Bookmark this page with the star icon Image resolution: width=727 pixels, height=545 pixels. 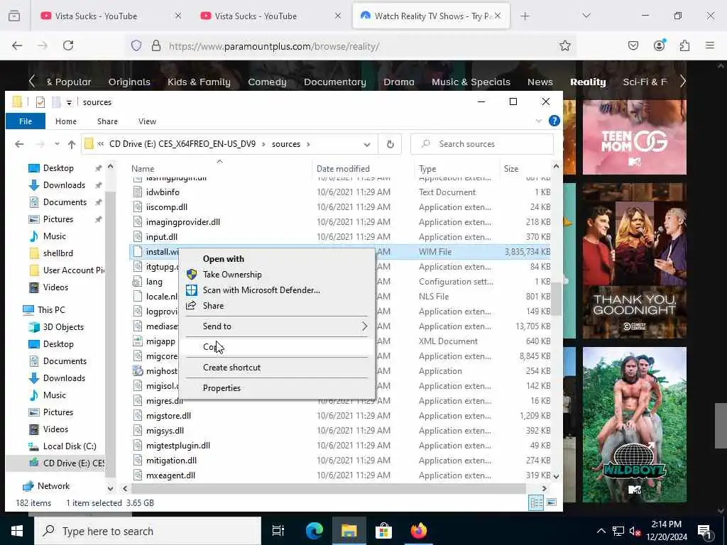pos(564,45)
